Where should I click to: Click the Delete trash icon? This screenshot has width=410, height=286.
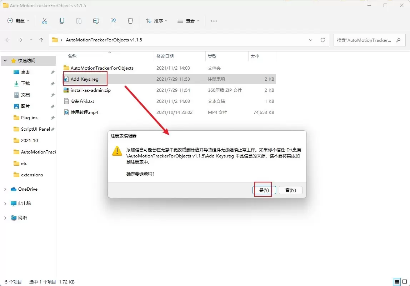pos(130,21)
